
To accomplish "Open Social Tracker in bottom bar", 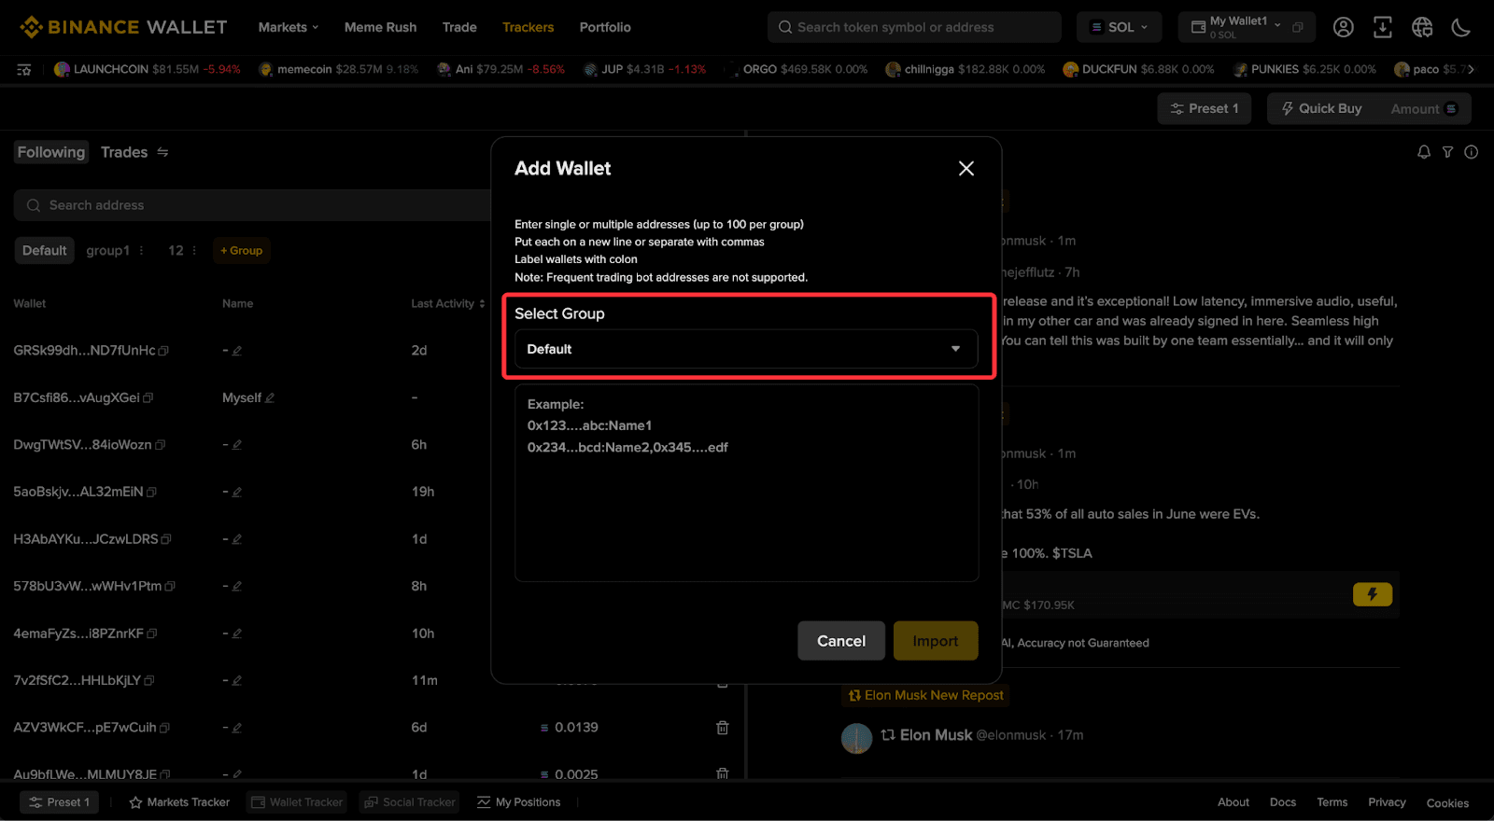I will point(410,802).
